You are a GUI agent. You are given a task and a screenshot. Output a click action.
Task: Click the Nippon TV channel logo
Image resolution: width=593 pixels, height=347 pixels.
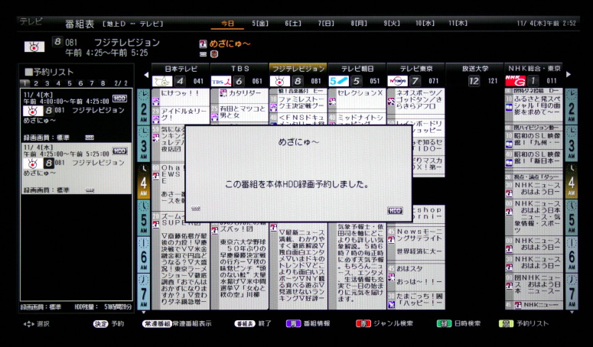click(162, 81)
